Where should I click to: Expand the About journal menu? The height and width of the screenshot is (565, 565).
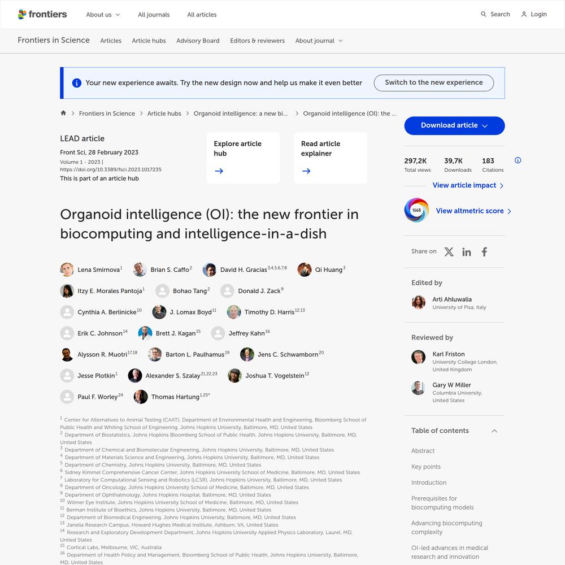point(319,41)
